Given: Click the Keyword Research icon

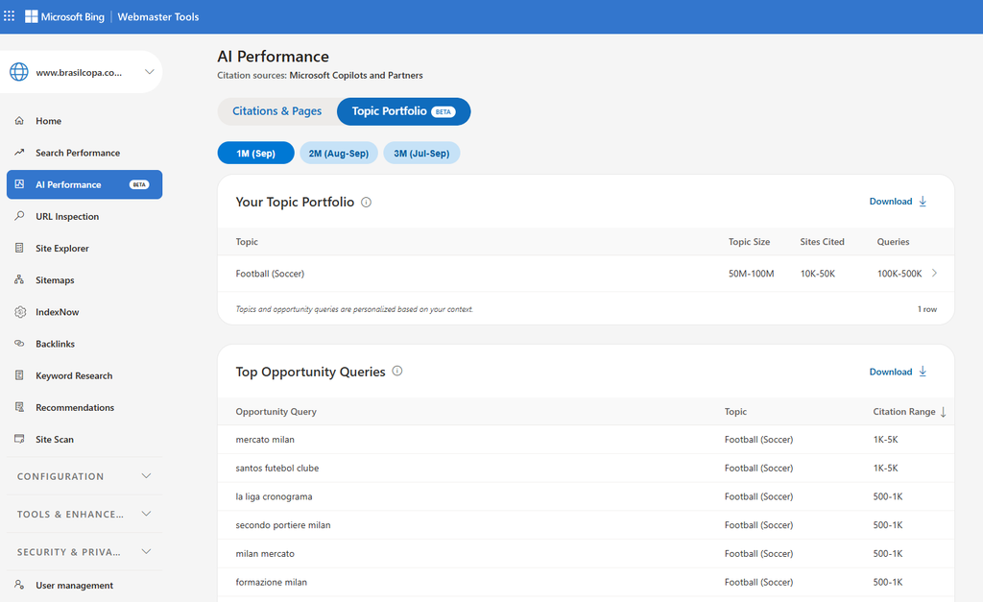Looking at the screenshot, I should [x=19, y=375].
